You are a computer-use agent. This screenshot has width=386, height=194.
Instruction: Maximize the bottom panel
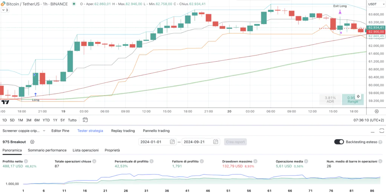(381, 131)
